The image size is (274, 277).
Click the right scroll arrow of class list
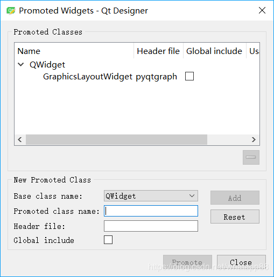[254, 139]
